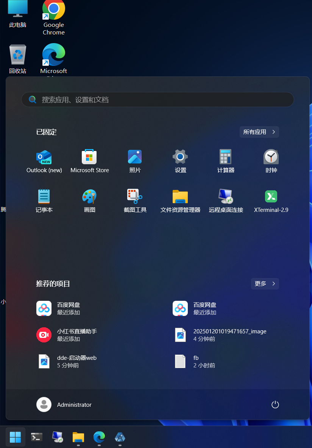The width and height of the screenshot is (312, 448).
Task: Click the Administrator user avatar
Action: coord(44,404)
